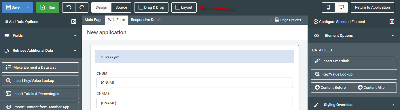Collapse Retrieve Additional Data section
The width and height of the screenshot is (400, 110).
pos(41,51)
